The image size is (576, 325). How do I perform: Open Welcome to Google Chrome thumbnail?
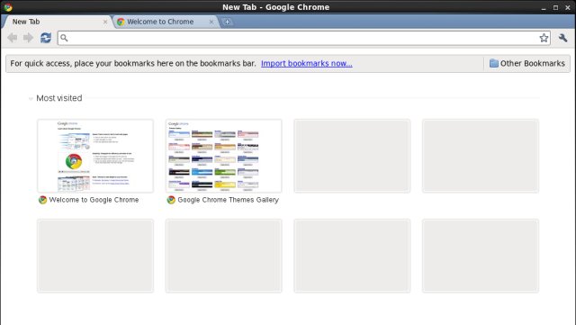point(95,156)
